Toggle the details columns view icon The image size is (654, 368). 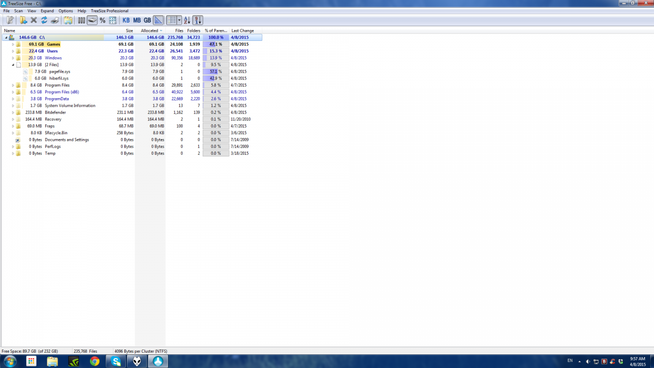171,20
